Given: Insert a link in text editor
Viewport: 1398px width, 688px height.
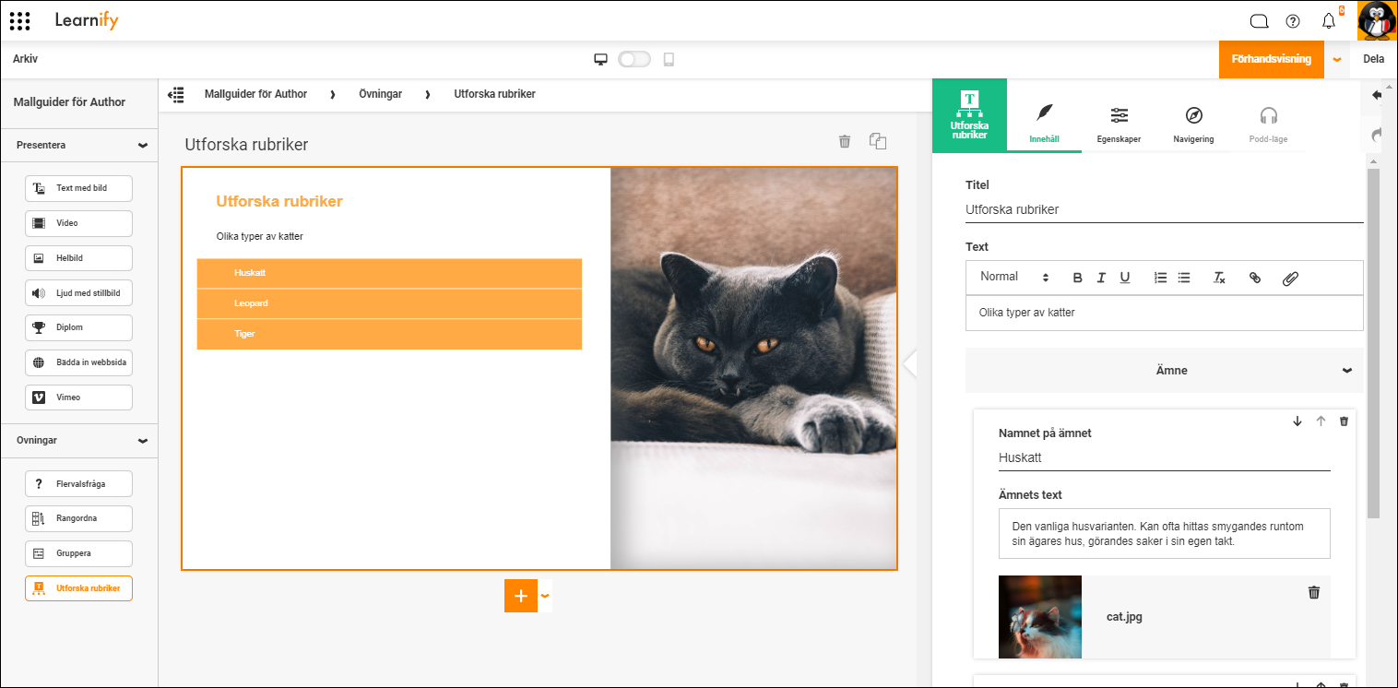Looking at the screenshot, I should [1254, 278].
